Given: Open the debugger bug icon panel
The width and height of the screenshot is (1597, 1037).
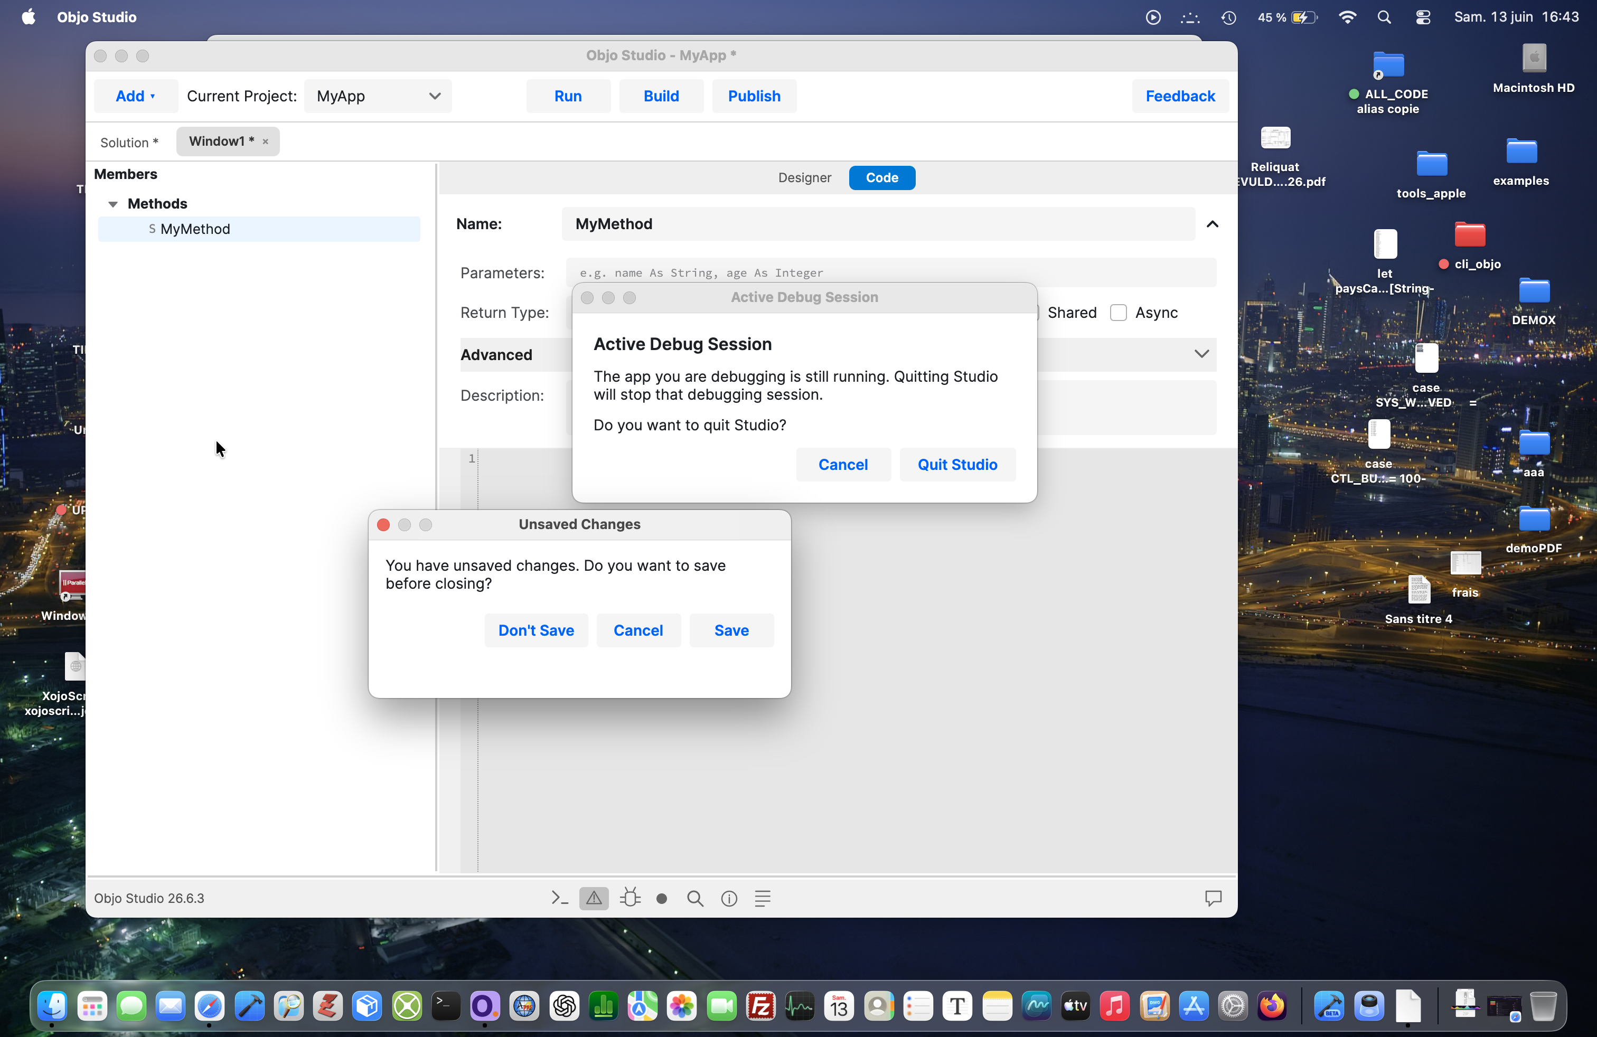Looking at the screenshot, I should tap(630, 898).
